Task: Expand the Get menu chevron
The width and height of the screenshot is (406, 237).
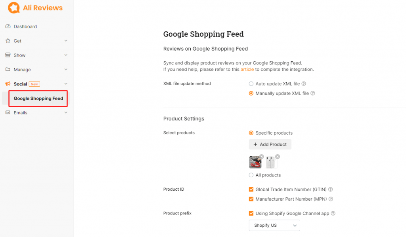Action: pyautogui.click(x=66, y=41)
